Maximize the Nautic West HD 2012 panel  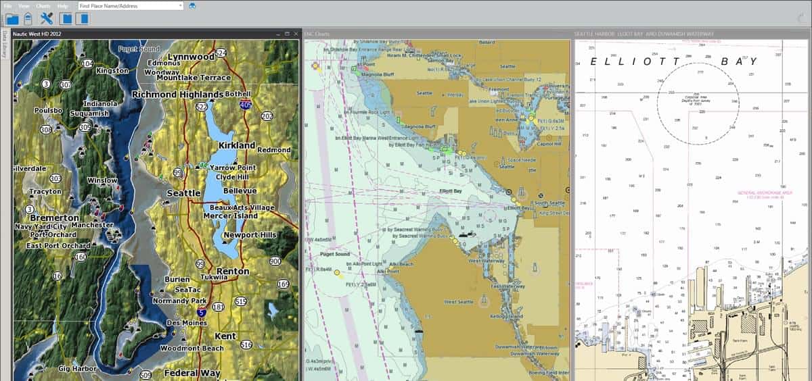(x=287, y=33)
